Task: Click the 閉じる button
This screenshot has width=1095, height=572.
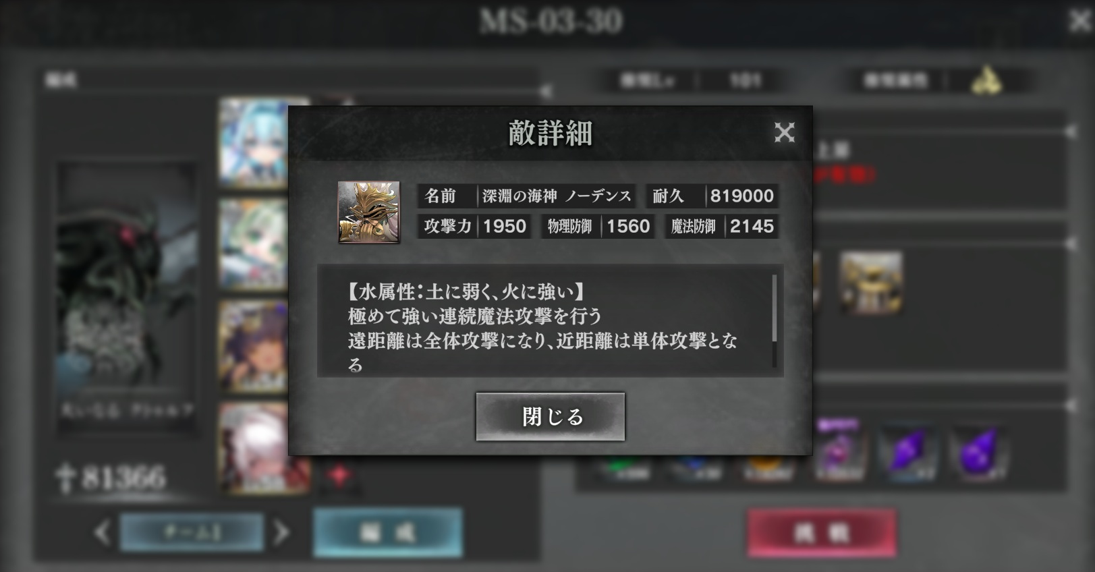Action: click(550, 417)
